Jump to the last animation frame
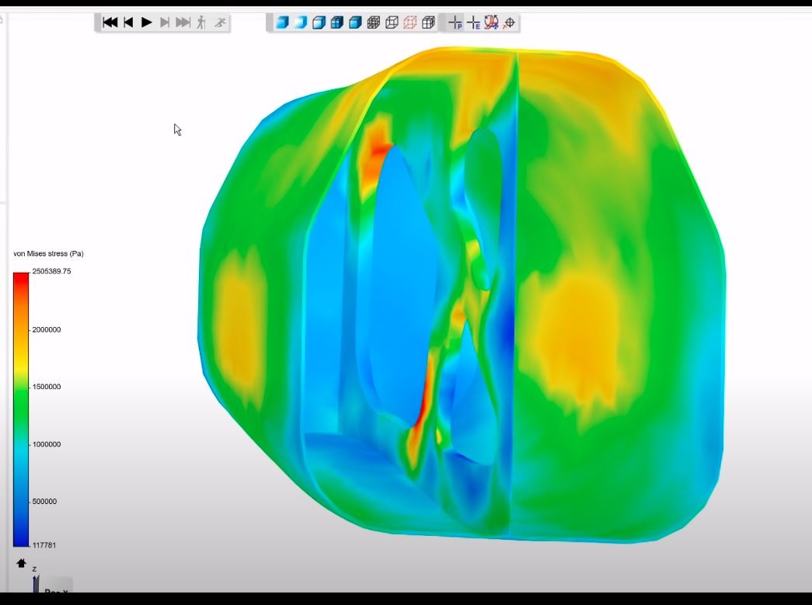The width and height of the screenshot is (812, 605). (183, 23)
